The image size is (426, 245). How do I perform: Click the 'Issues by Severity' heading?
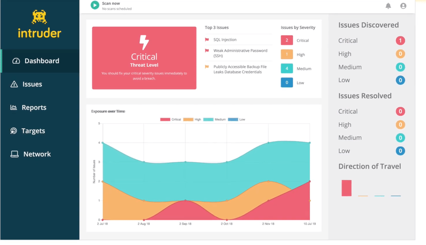[298, 27]
